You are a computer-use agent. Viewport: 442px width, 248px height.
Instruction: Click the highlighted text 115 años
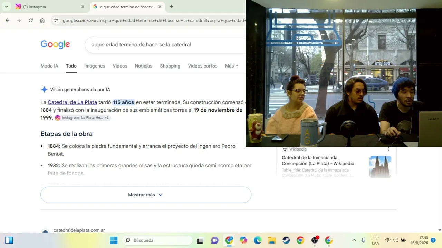tap(123, 102)
